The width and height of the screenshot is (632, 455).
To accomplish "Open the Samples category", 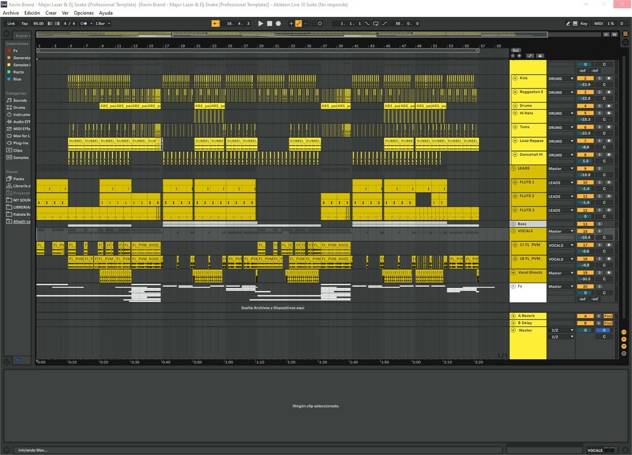I will [18, 158].
